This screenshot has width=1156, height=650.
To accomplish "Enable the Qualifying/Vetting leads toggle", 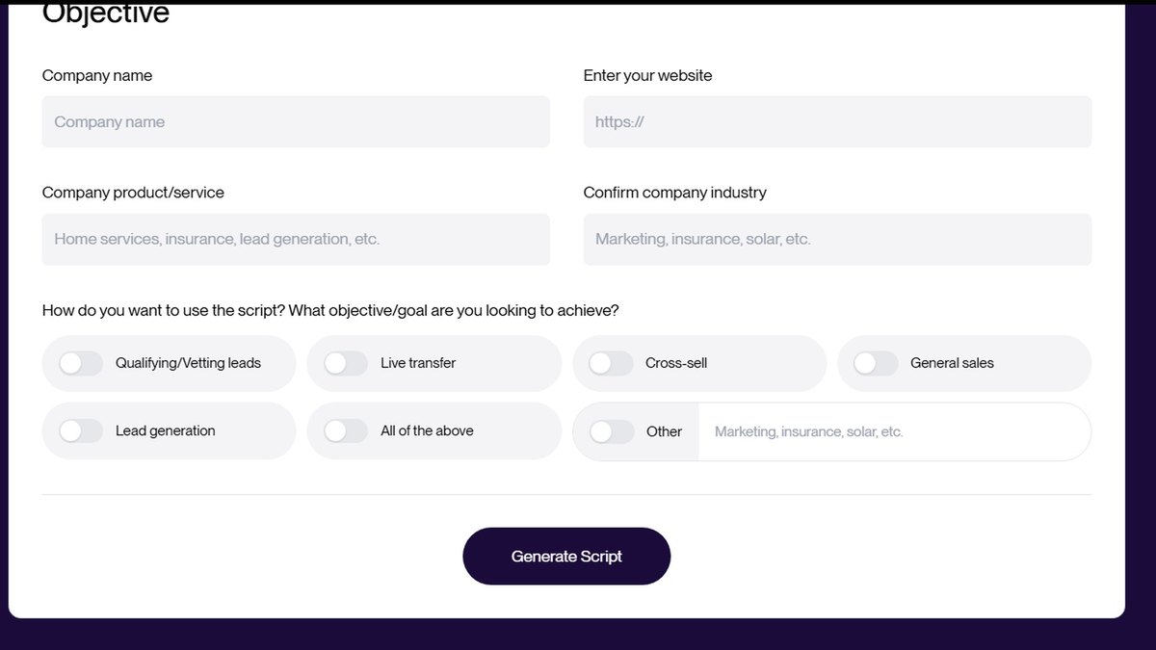I will coord(81,363).
